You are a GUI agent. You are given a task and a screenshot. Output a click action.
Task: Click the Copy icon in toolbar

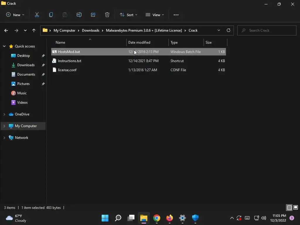tap(51, 15)
